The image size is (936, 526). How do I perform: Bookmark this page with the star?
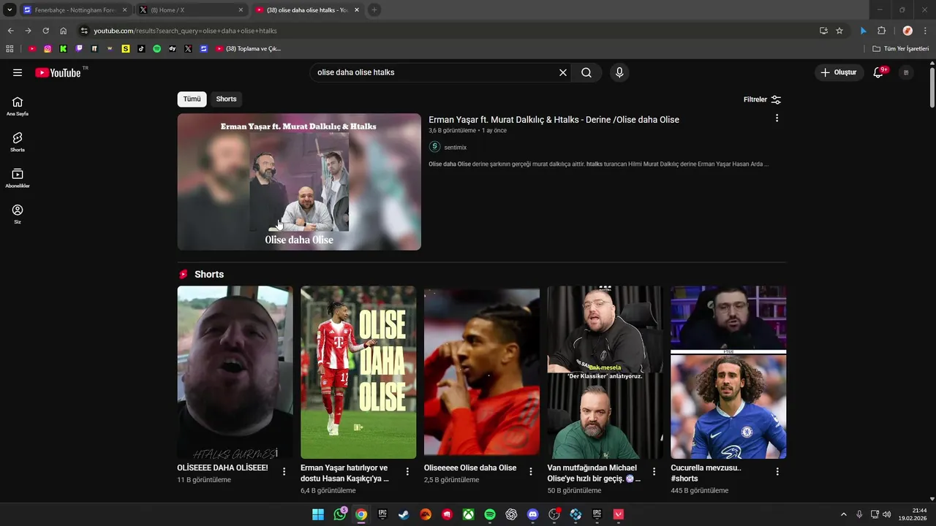839,31
